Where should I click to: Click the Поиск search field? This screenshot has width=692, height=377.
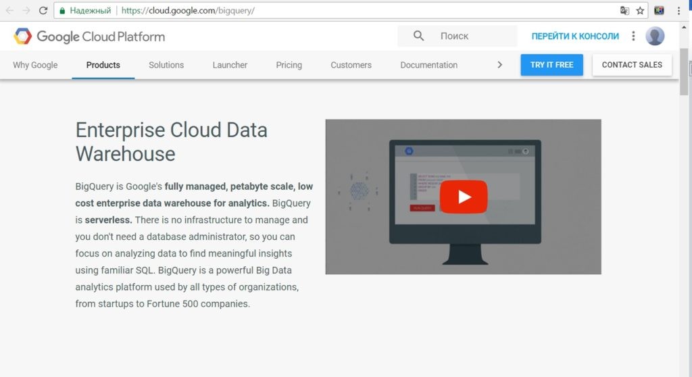click(x=458, y=36)
